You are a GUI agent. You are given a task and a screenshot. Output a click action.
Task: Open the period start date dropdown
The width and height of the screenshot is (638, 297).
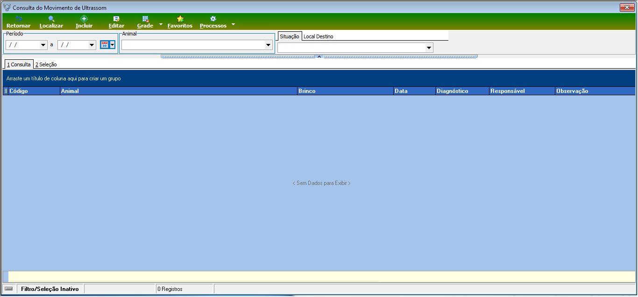[43, 45]
